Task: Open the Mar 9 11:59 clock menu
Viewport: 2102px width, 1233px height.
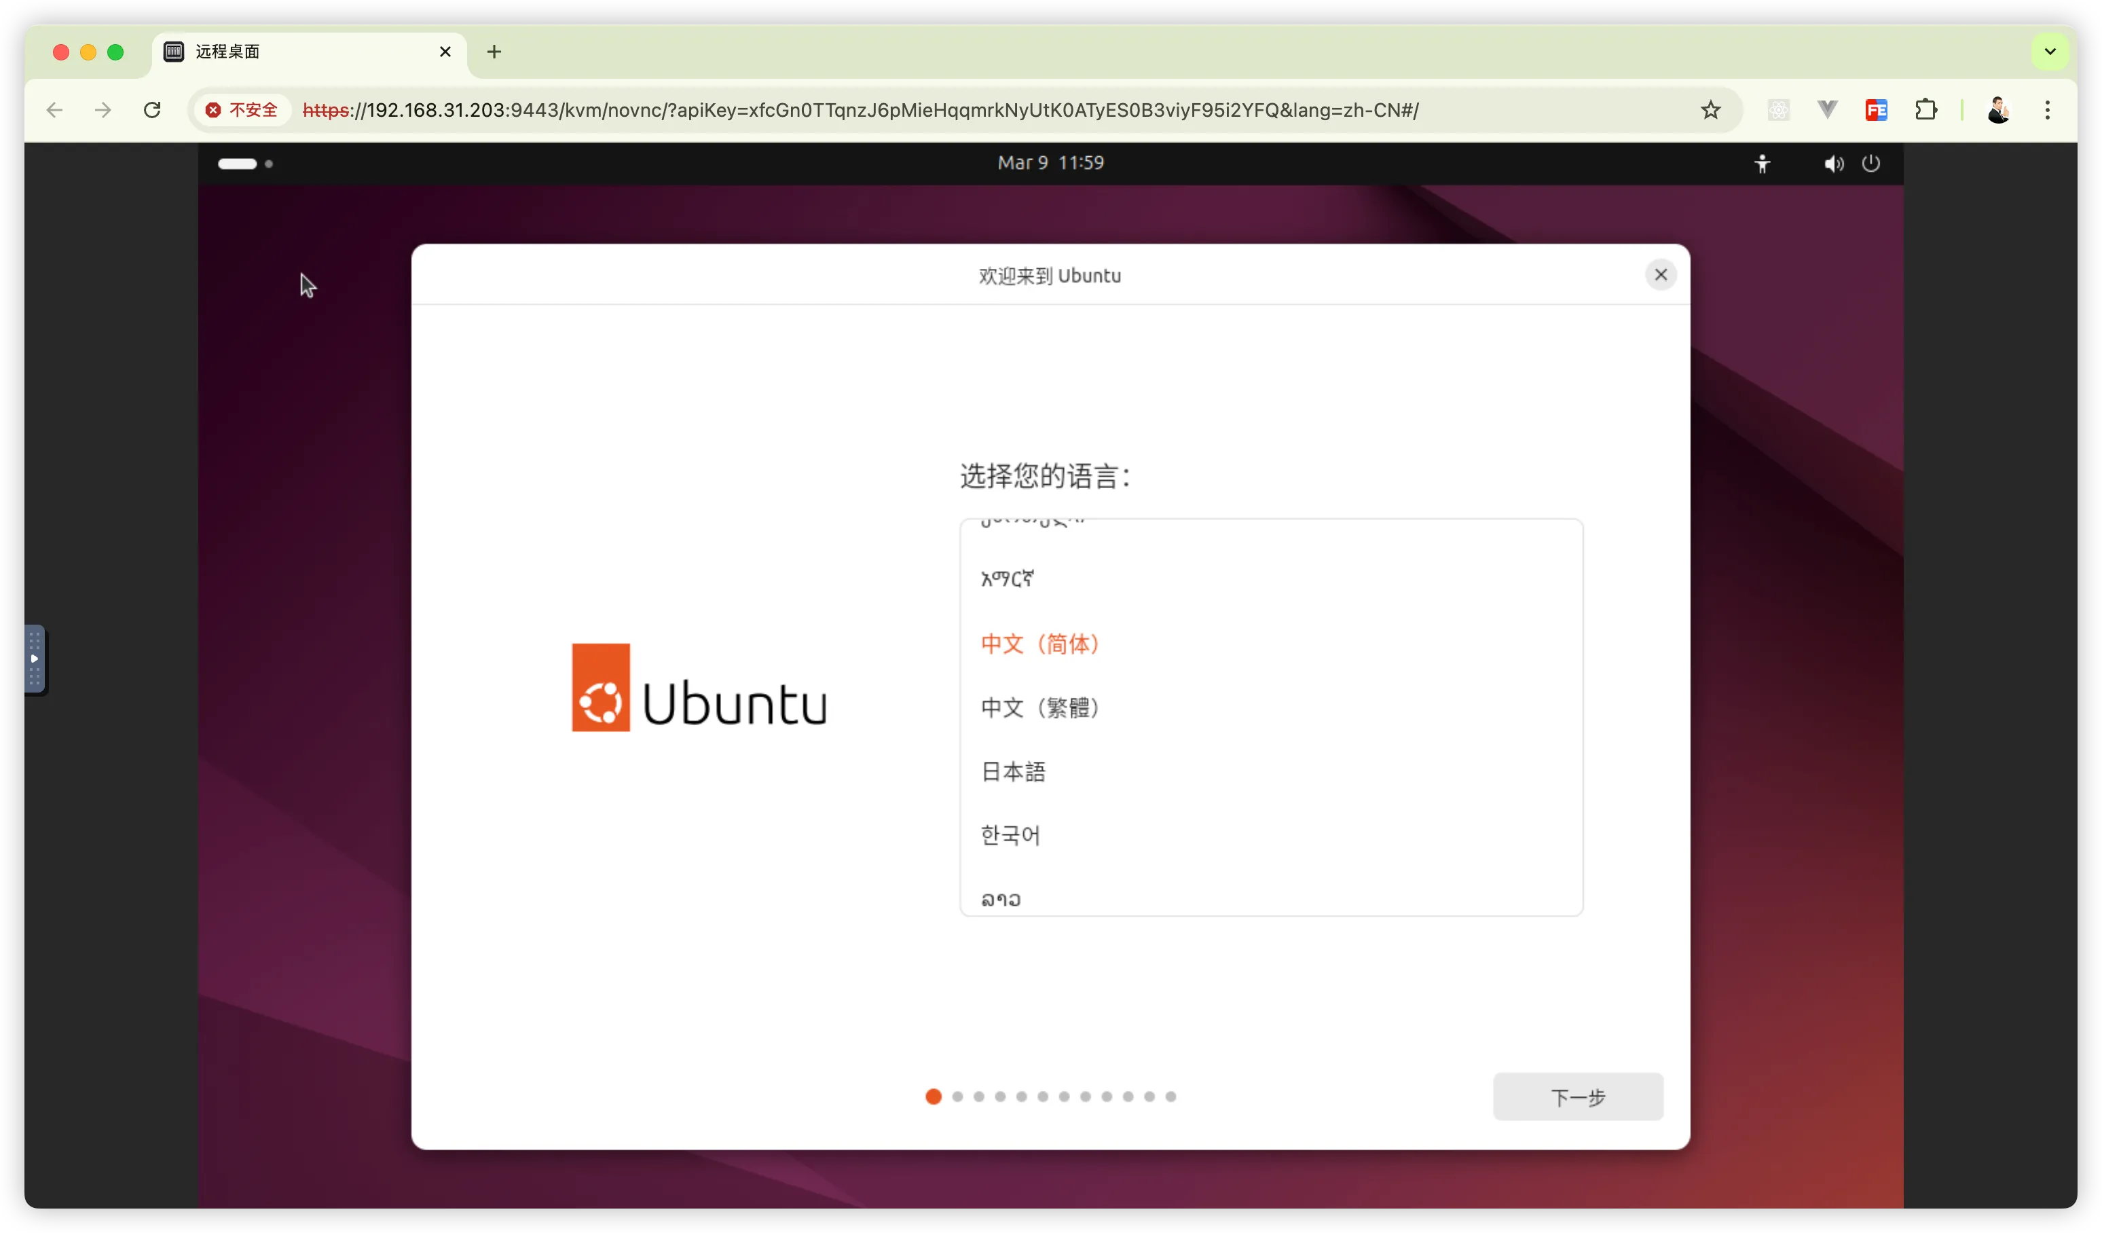Action: [x=1050, y=163]
